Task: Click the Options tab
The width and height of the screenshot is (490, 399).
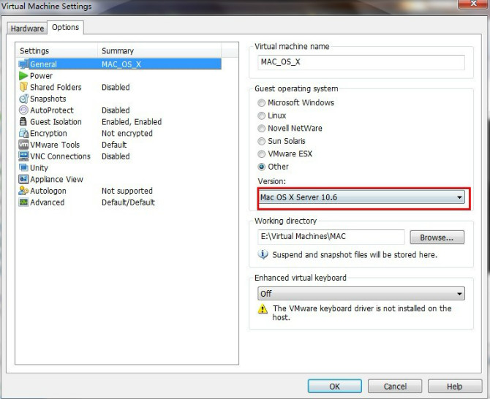Action: (x=65, y=28)
